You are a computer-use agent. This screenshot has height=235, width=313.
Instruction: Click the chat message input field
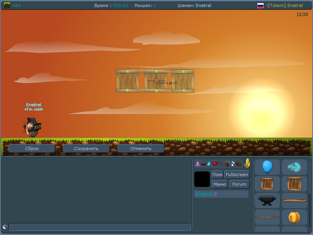pos(99,227)
